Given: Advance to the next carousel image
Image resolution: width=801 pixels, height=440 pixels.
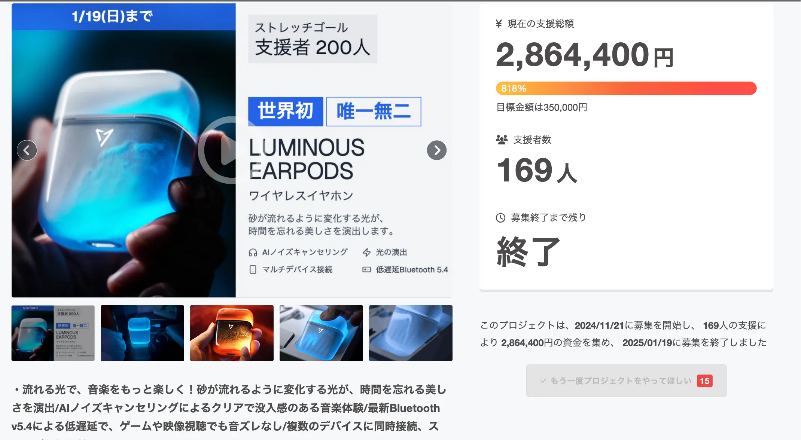Looking at the screenshot, I should pyautogui.click(x=437, y=150).
